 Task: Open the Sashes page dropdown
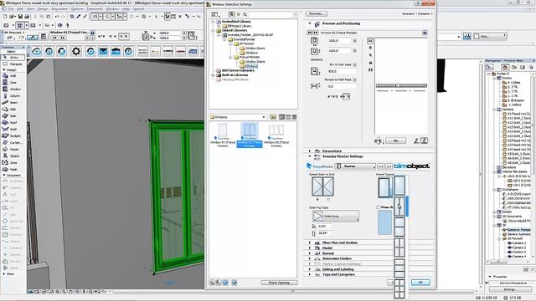pos(355,166)
